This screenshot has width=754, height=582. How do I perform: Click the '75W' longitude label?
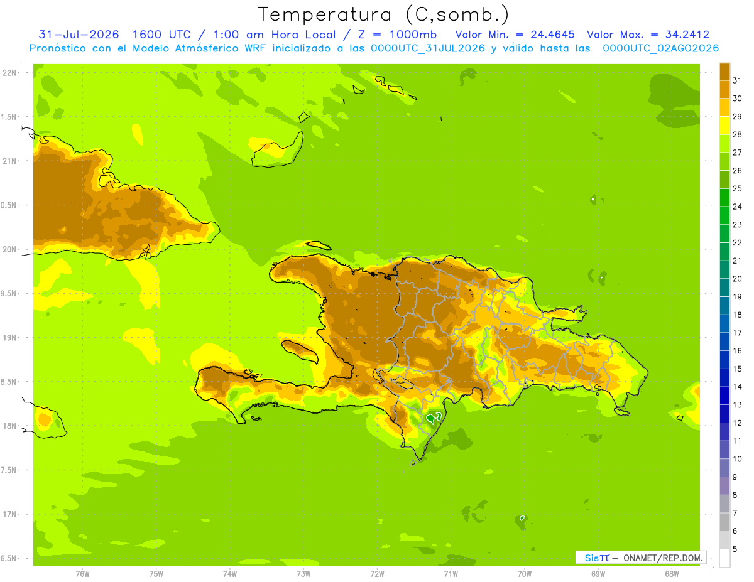tap(156, 574)
